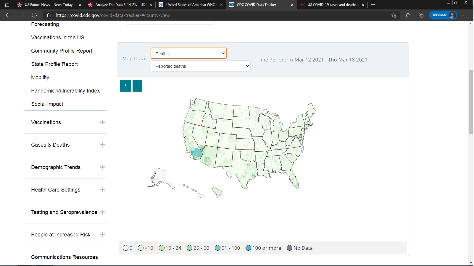The width and height of the screenshot is (474, 266).
Task: Open the Deaths map data dropdown
Action: [x=188, y=53]
